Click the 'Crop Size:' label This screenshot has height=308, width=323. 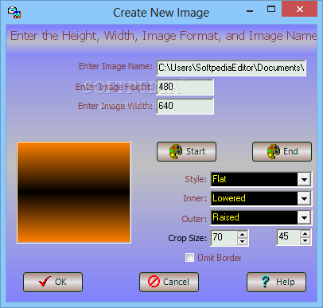coord(187,238)
